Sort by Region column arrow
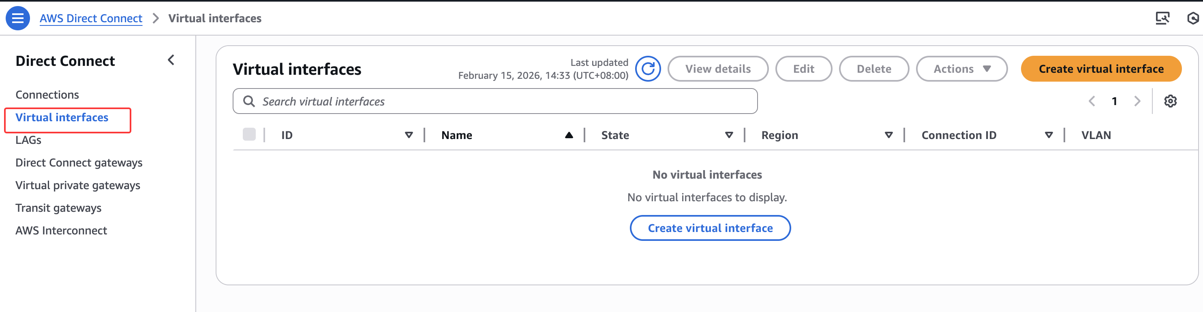 [888, 135]
